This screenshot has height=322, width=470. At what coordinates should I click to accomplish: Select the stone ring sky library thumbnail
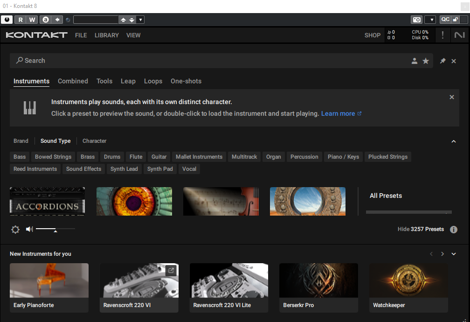coord(308,201)
